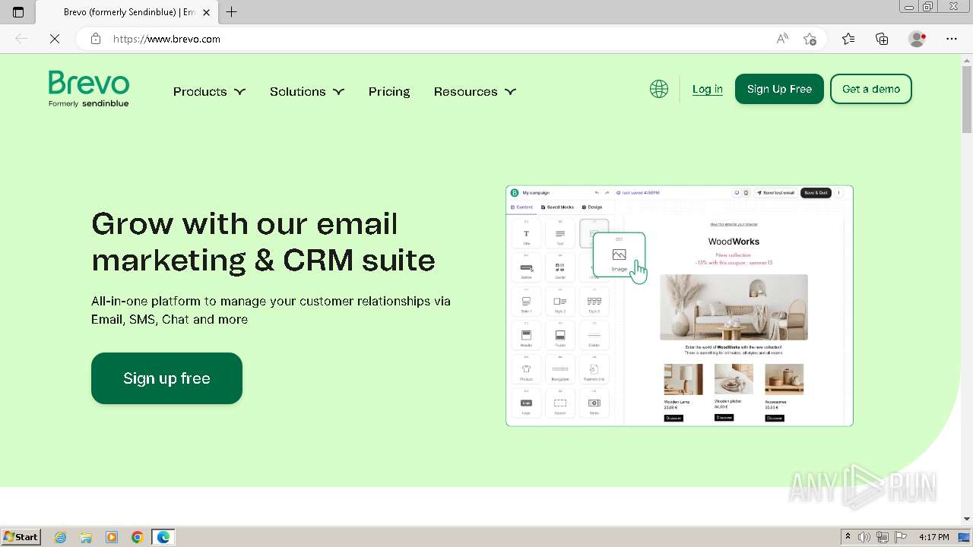The width and height of the screenshot is (973, 547).
Task: Click the scrollbar down arrow
Action: (967, 519)
